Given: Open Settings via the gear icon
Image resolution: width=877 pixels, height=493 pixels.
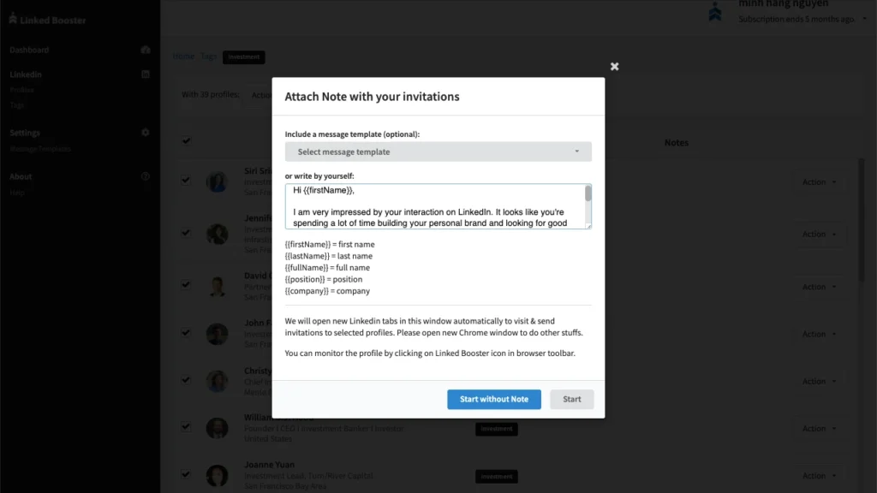Looking at the screenshot, I should point(146,133).
